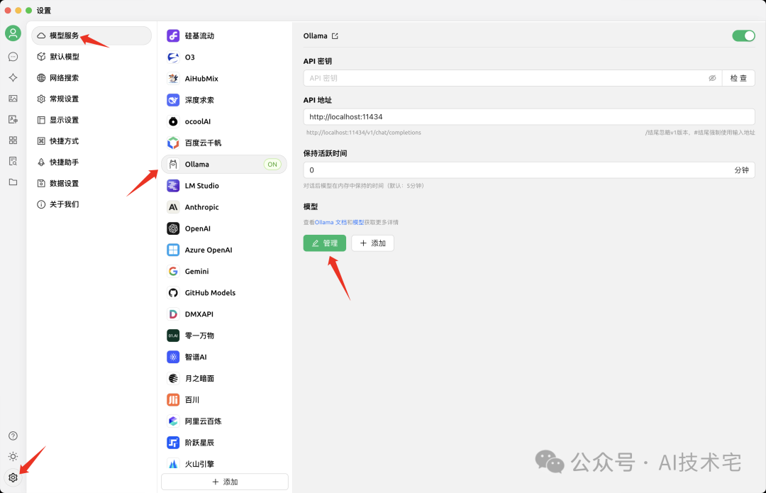Open the knowledge base sidebar icon
This screenshot has width=766, height=493.
[13, 161]
